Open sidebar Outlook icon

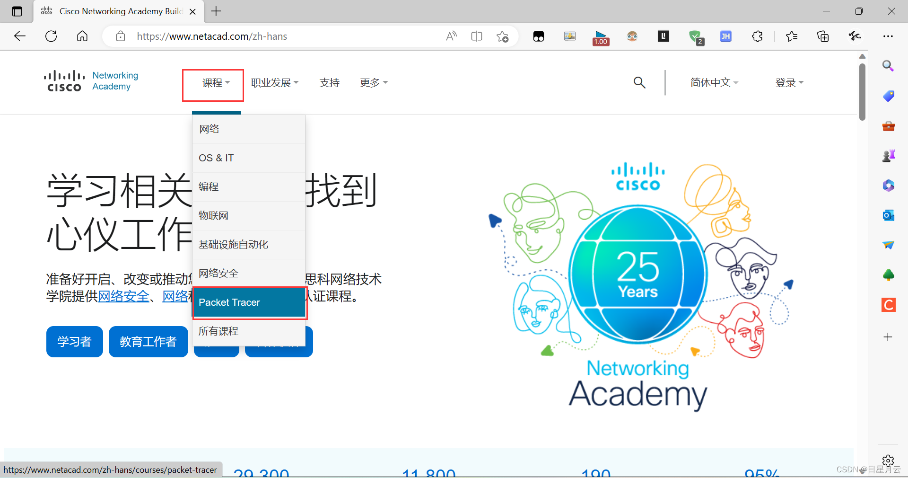coord(888,215)
